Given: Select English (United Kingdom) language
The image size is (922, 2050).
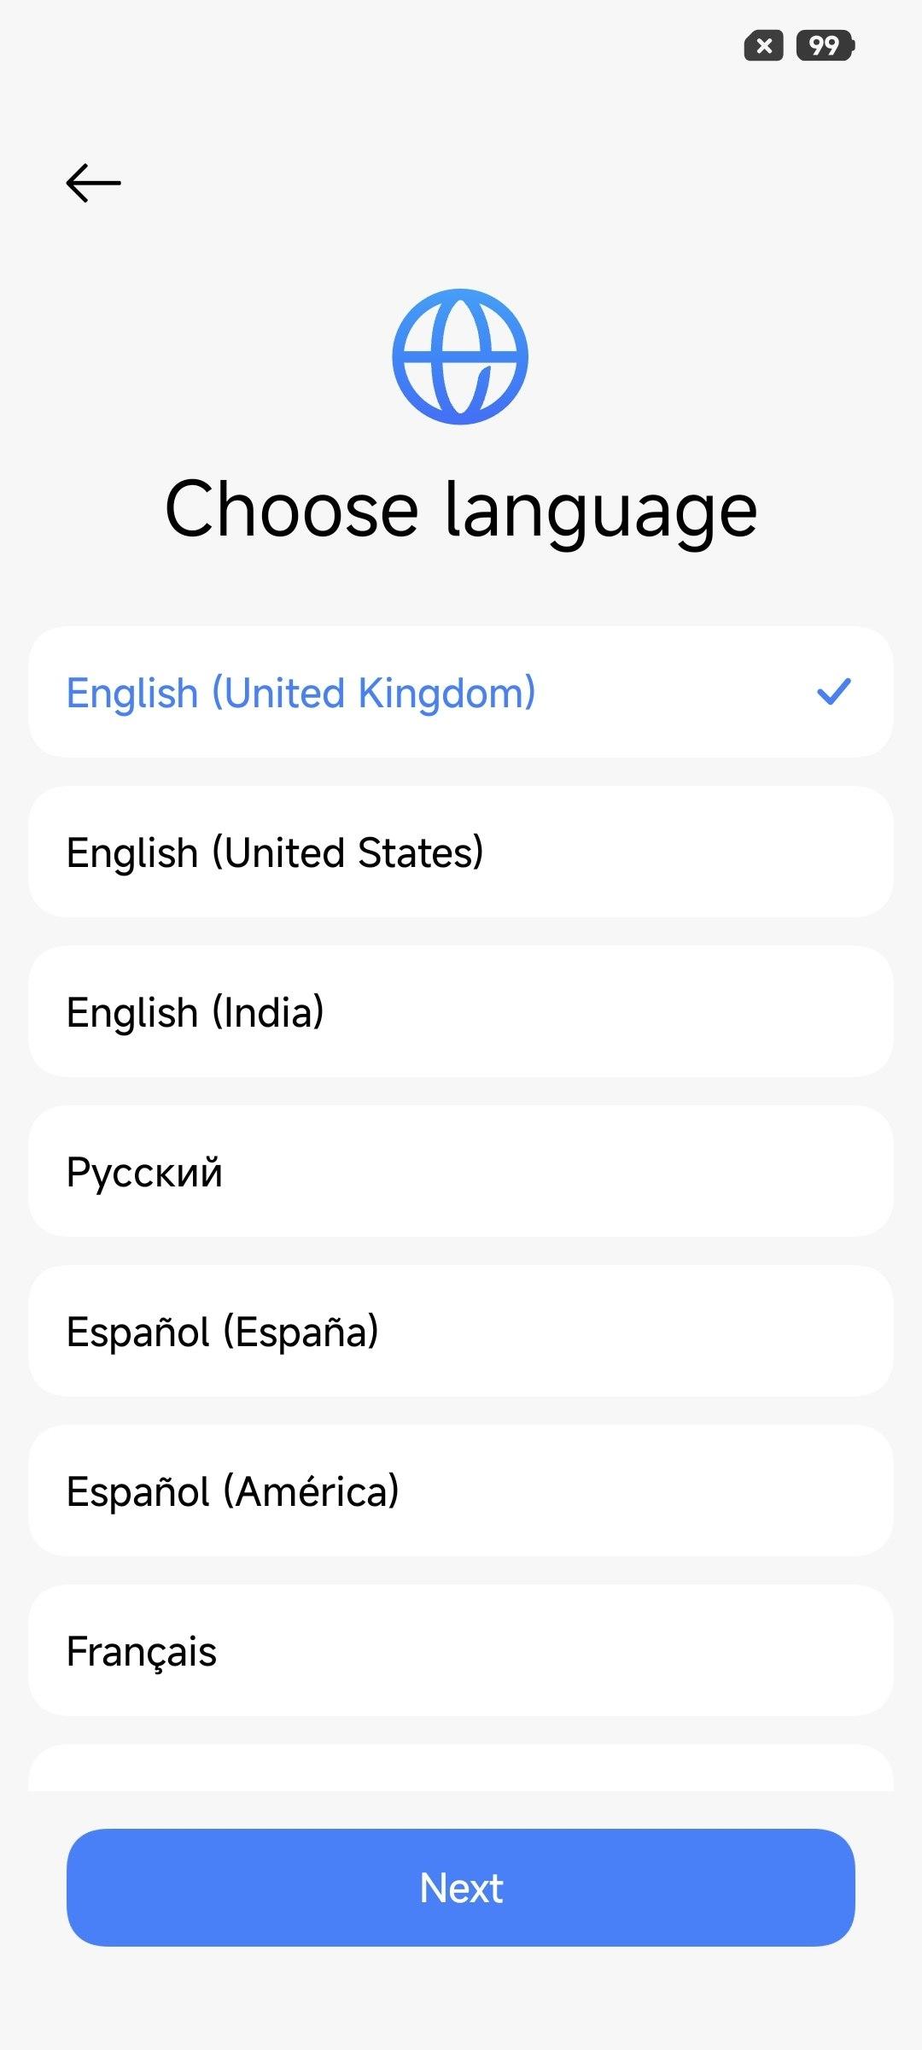Looking at the screenshot, I should pyautogui.click(x=461, y=693).
